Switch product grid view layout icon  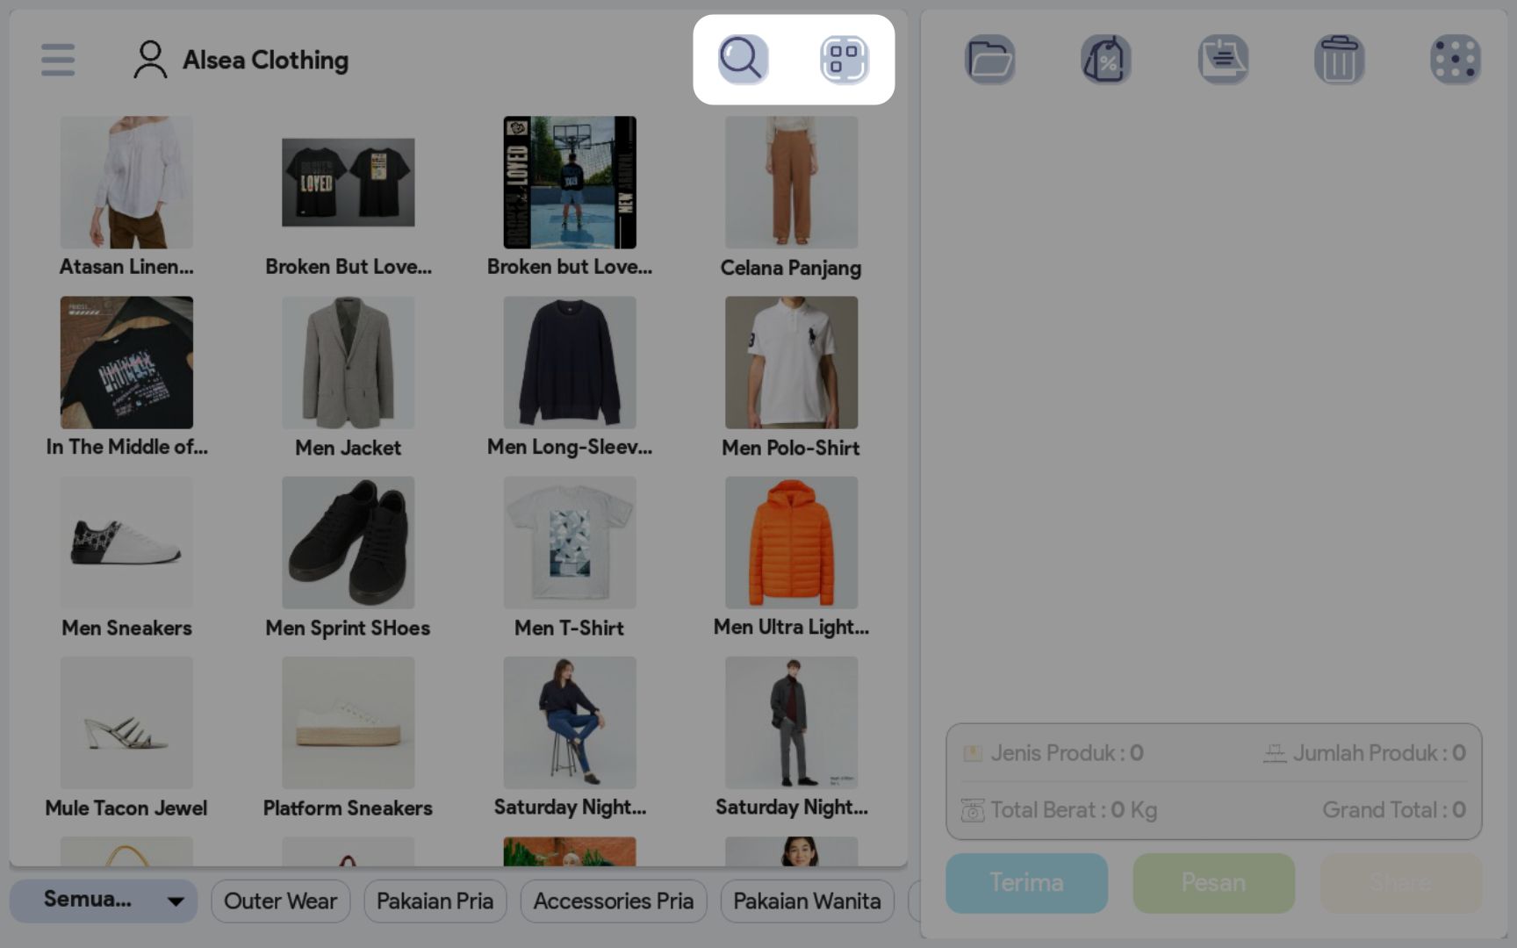[x=844, y=60]
